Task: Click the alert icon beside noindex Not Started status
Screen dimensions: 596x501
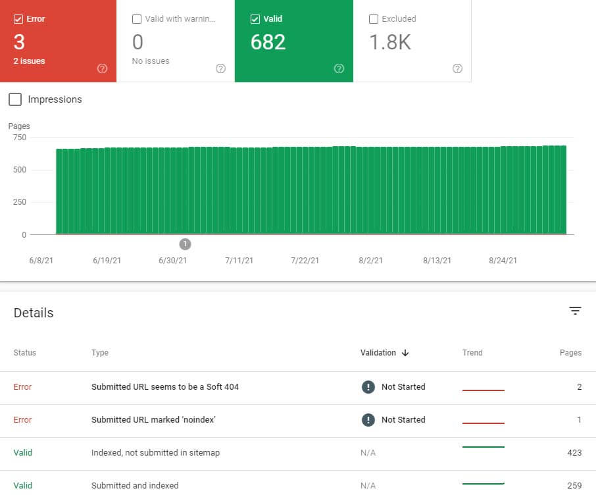Action: click(x=369, y=420)
